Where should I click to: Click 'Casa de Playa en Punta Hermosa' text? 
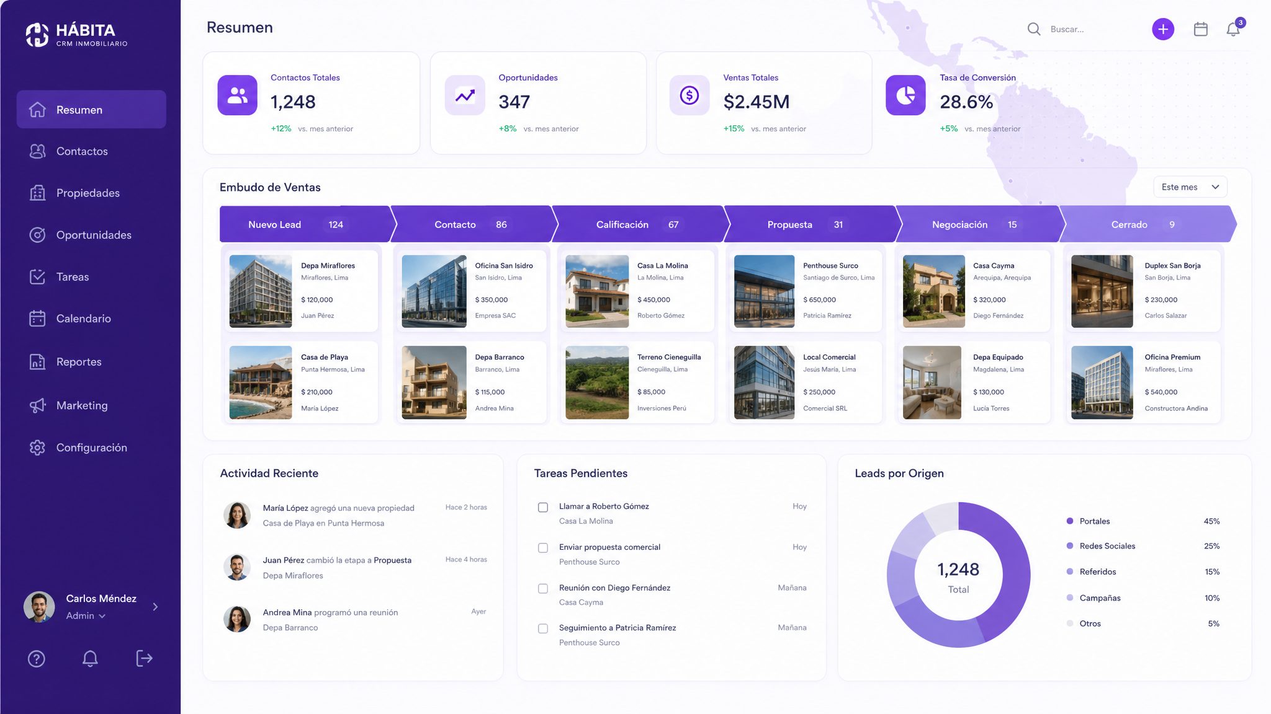click(x=323, y=523)
